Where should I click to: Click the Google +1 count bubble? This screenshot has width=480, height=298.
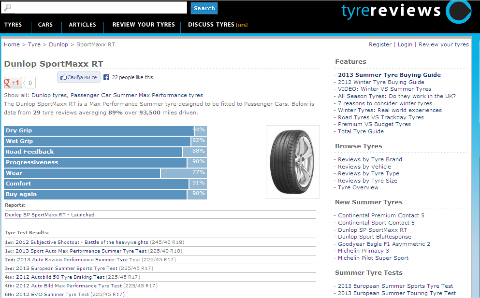click(x=30, y=83)
